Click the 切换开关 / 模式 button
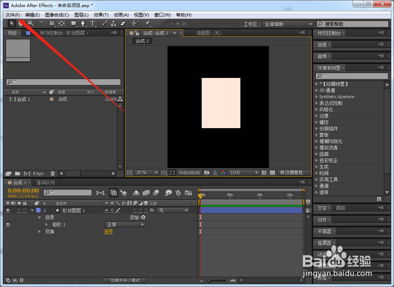The image size is (394, 287). 125,281
